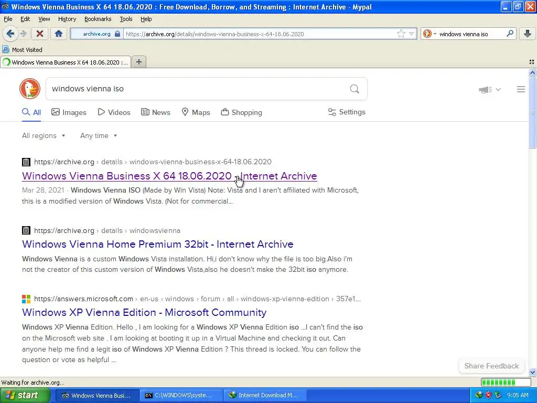Open the Windows Start button

[25, 395]
